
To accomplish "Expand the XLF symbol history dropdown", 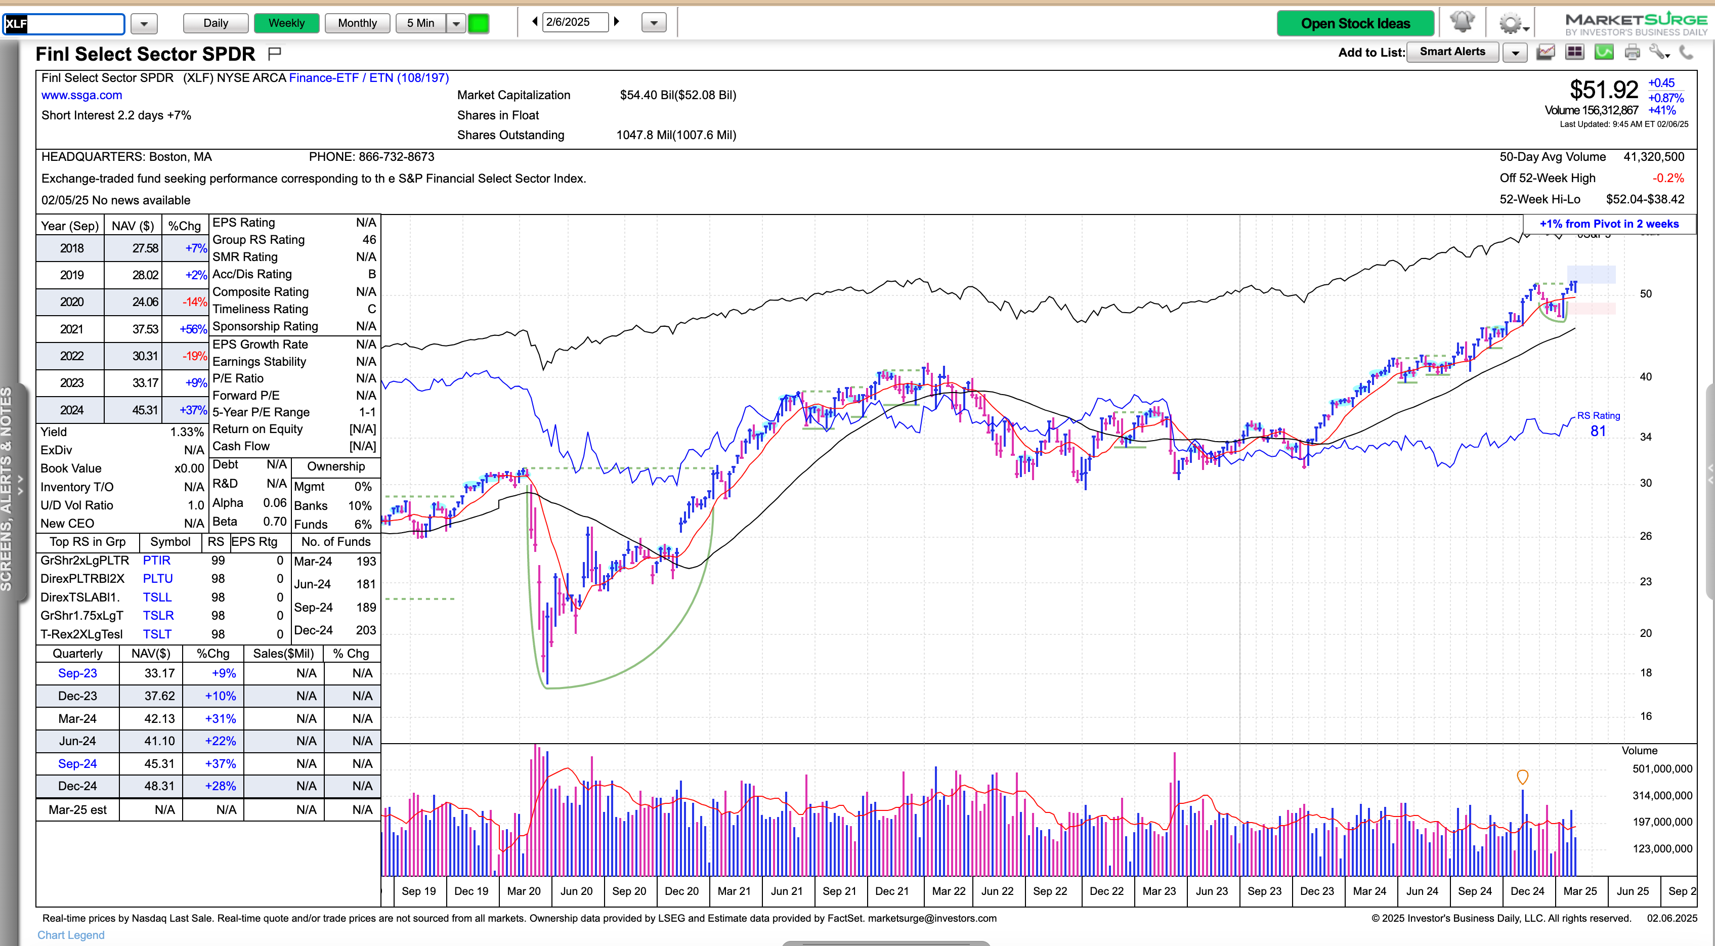I will coord(144,24).
